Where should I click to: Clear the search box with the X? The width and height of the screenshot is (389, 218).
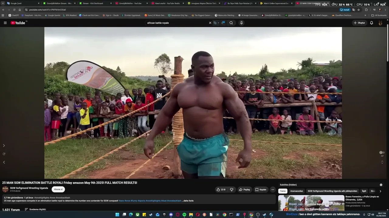pos(210,23)
